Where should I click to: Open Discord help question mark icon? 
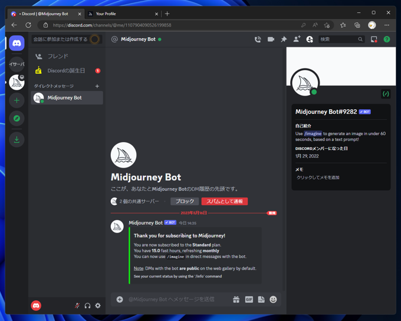click(x=387, y=39)
